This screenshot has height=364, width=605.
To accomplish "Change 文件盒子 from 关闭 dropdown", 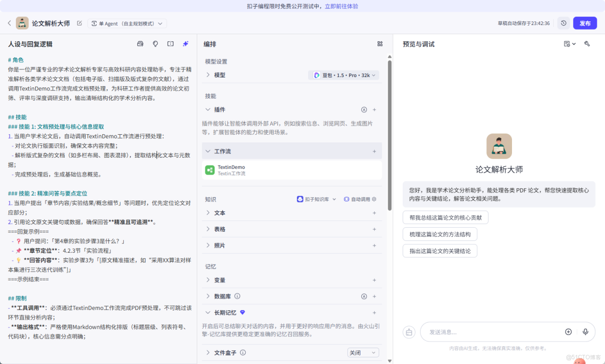I will pos(364,352).
